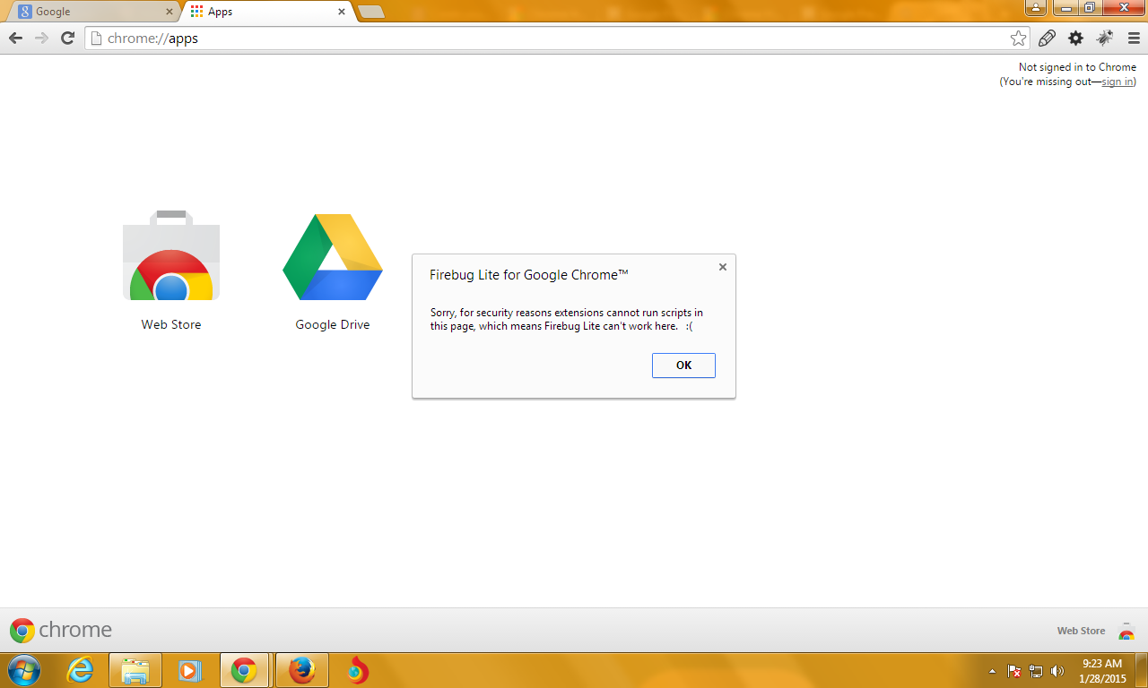The height and width of the screenshot is (688, 1148).
Task: Launch Internet Explorer from the taskbar
Action: [81, 670]
